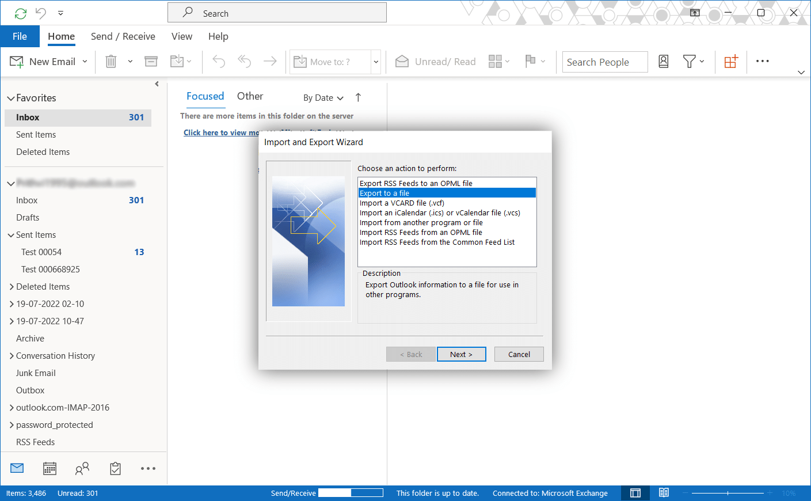Click the Reply arrow icon
Image resolution: width=811 pixels, height=501 pixels.
[219, 61]
